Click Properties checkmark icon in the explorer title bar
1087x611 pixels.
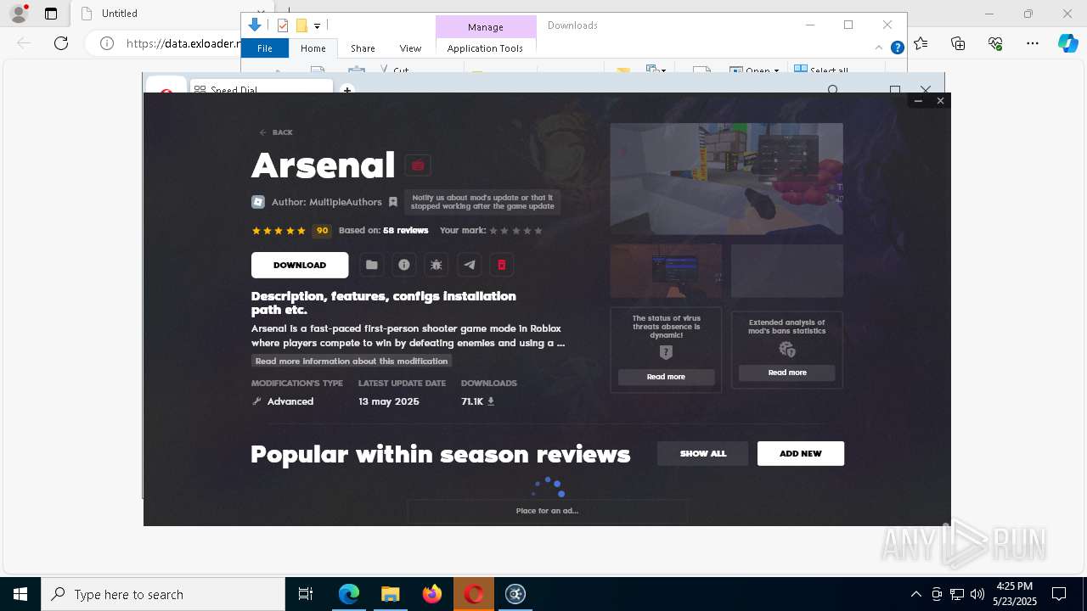[x=283, y=25]
